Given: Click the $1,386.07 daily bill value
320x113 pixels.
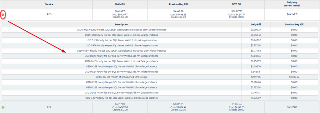Looking at the screenshot, I should click(256, 98).
